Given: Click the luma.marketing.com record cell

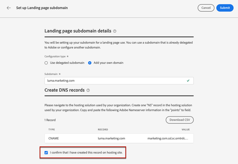Looking at the screenshot, I should point(111,138).
